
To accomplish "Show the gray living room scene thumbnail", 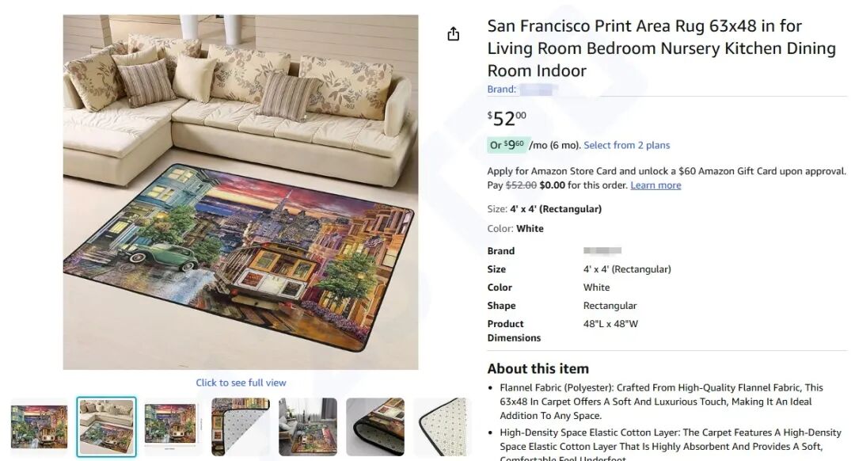I will click(x=308, y=427).
